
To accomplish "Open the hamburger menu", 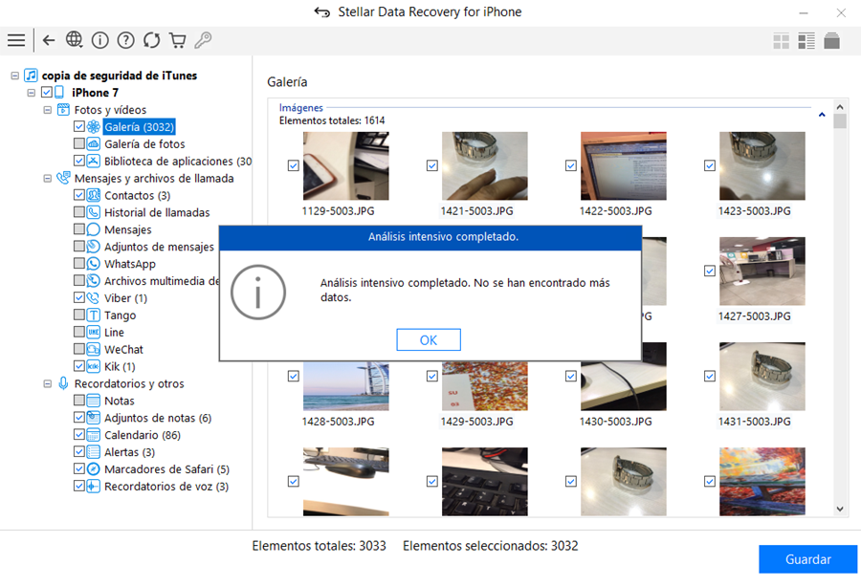I will pos(16,40).
